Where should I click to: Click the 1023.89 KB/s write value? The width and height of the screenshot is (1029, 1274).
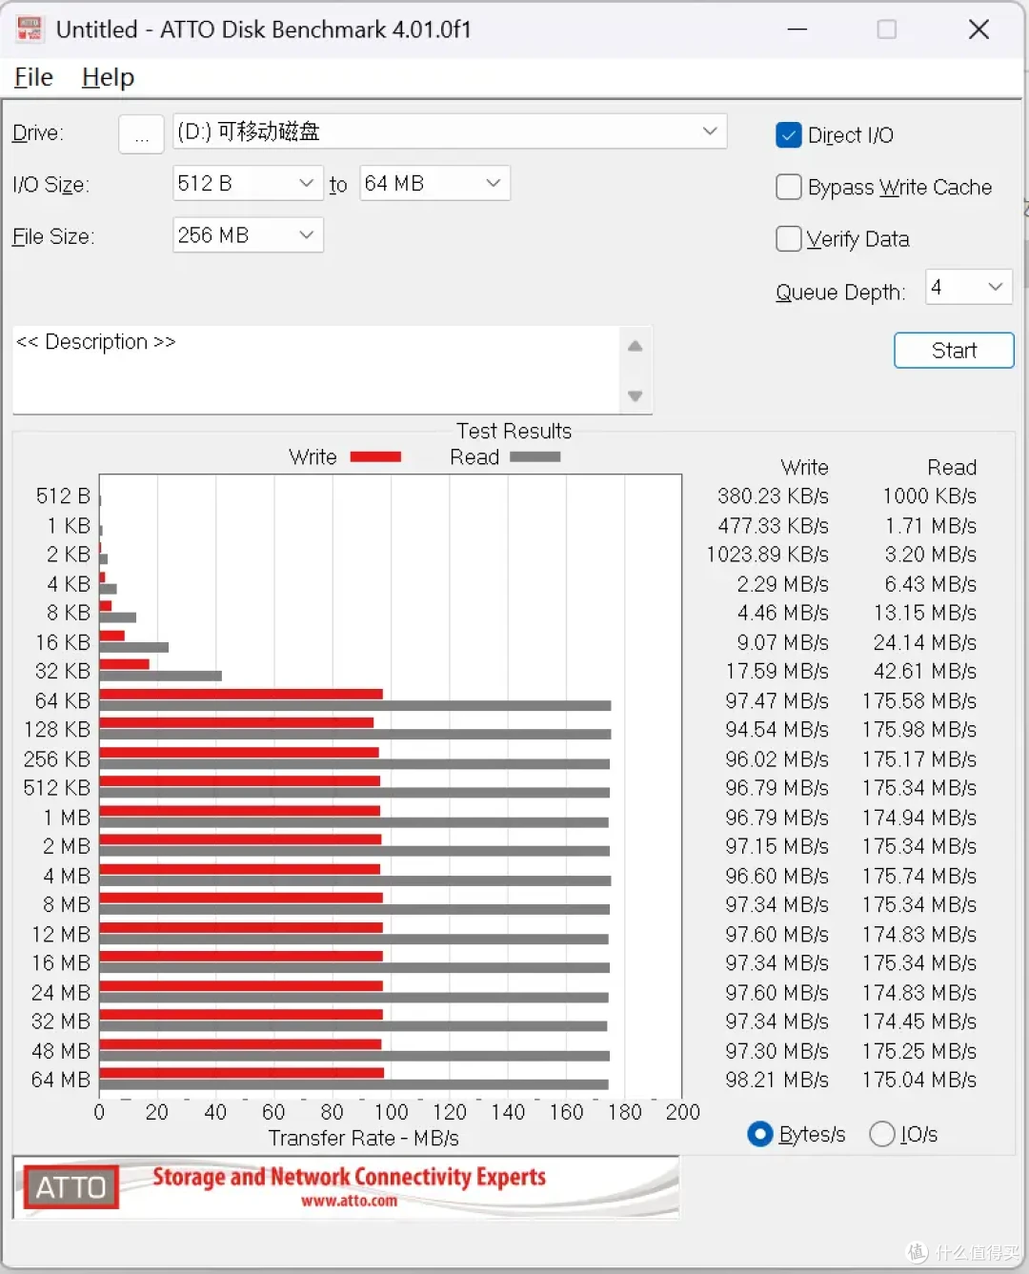pyautogui.click(x=767, y=555)
